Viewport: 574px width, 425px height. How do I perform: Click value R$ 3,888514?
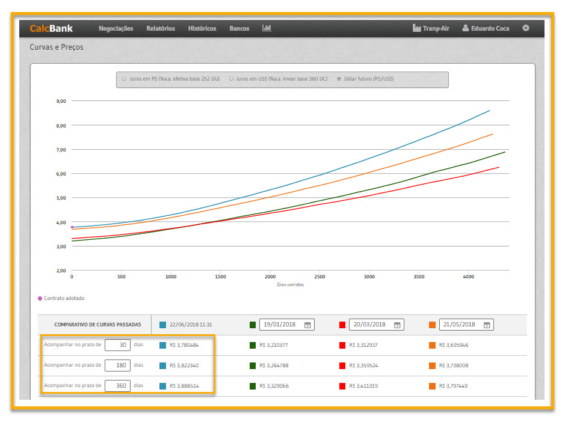click(184, 387)
